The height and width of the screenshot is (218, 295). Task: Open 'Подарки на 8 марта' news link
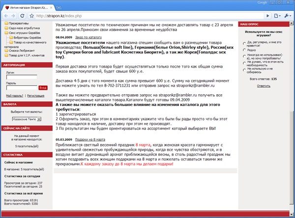pyautogui.click(x=90, y=140)
